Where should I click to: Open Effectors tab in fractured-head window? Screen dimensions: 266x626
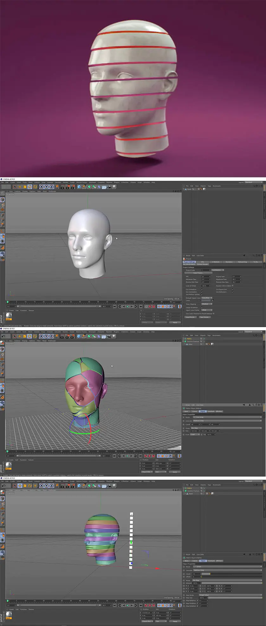pos(219,411)
